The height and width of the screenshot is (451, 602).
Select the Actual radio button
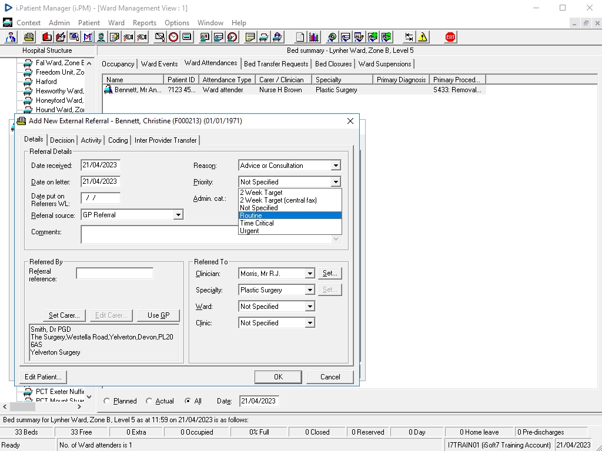[x=149, y=400]
